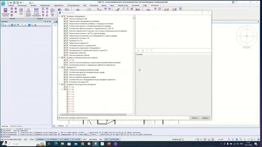Collapse the Проверки электроустановочных изделий group

click(x=59, y=58)
